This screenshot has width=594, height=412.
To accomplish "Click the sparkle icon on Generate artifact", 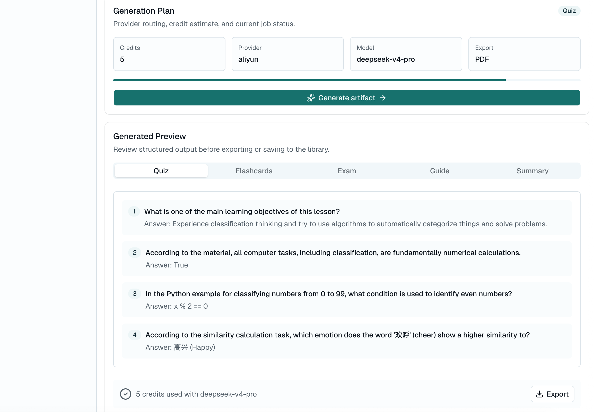I will pyautogui.click(x=311, y=98).
